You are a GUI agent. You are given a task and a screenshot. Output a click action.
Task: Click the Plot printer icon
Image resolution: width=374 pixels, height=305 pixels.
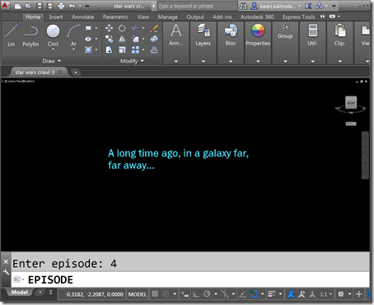pos(61,6)
